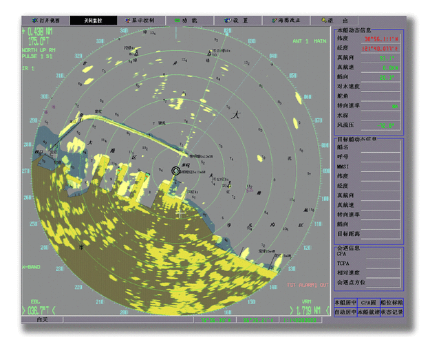Enable 自动居中 auto-centering
Viewport: 430px width, 344px height.
pos(345,312)
